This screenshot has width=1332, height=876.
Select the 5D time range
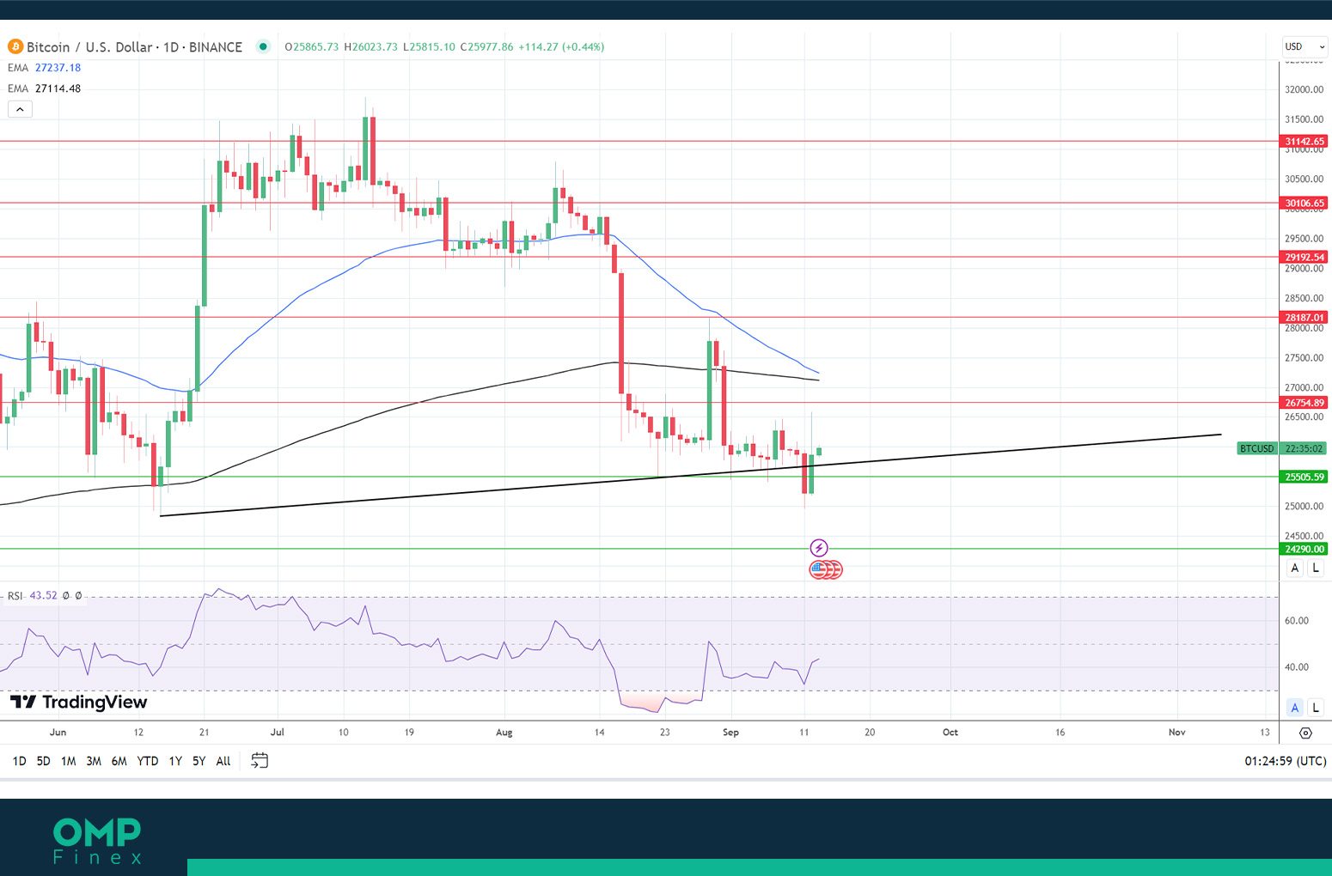click(43, 761)
